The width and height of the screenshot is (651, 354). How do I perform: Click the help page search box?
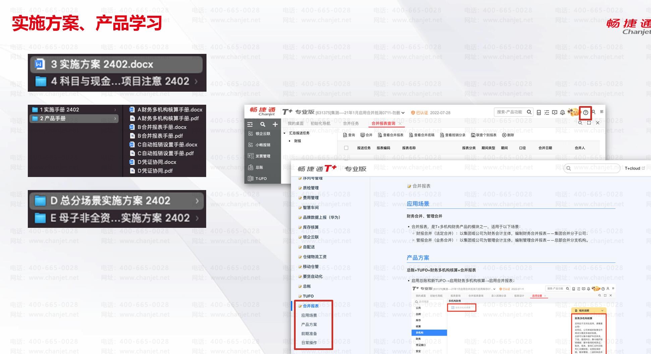click(x=592, y=168)
